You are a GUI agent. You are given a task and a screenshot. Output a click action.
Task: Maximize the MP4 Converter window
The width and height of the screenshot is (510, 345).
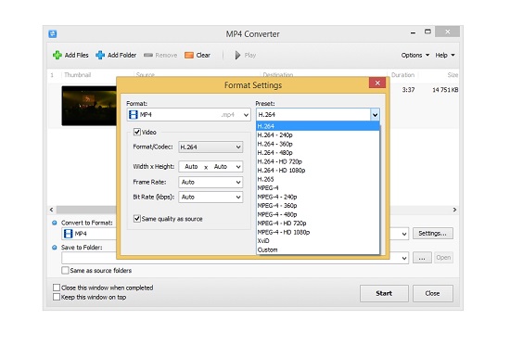[x=427, y=32]
